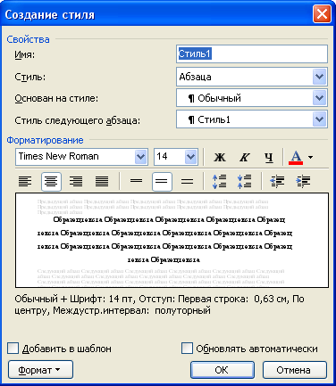Image resolution: width=336 pixels, height=386 pixels.
Task: Expand Стиль следующего абзаца dropdown
Action: [320, 119]
